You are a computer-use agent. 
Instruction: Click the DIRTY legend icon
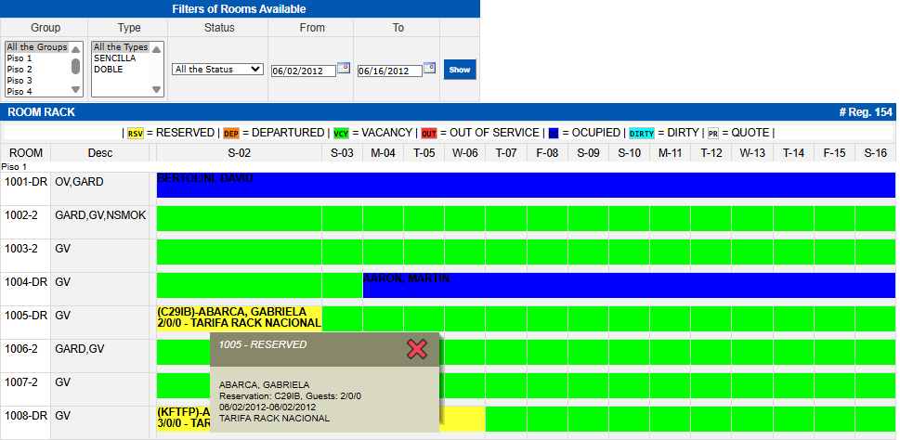[642, 134]
